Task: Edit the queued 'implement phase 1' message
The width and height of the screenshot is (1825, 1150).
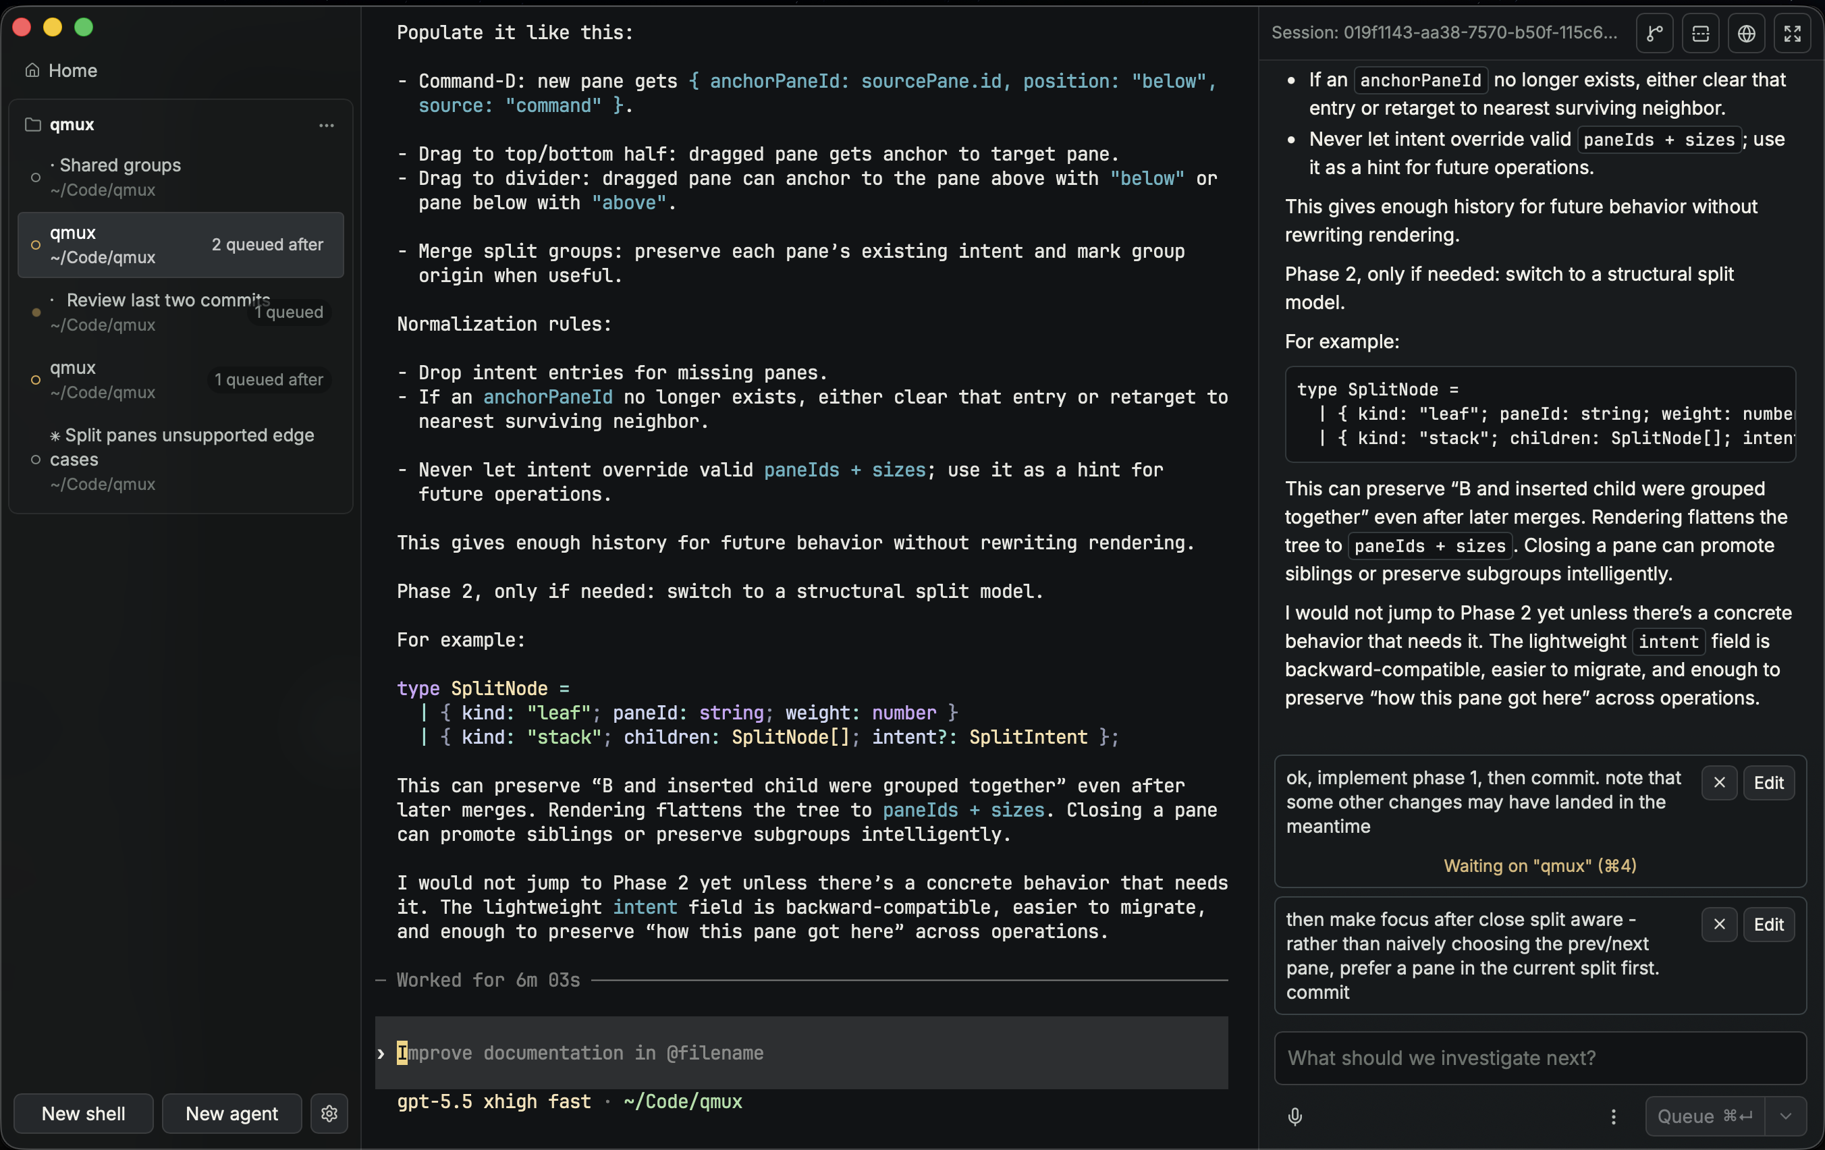Action: pos(1769,783)
